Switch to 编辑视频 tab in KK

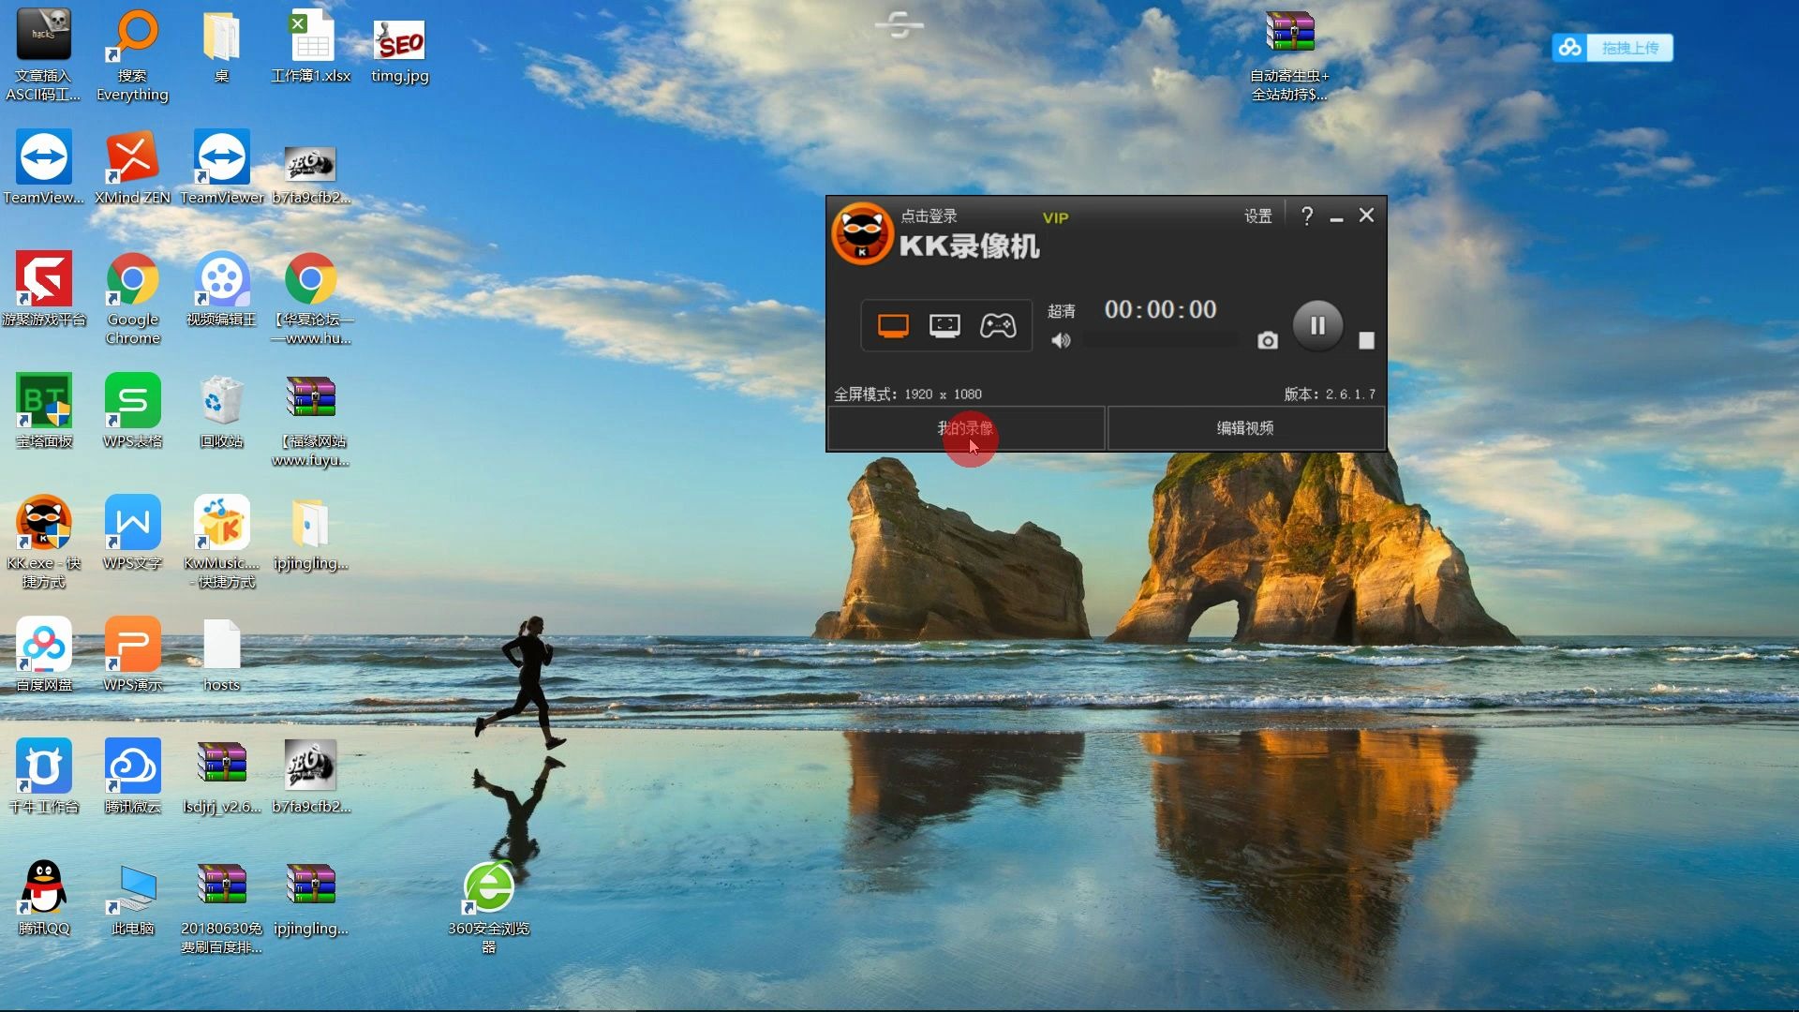(x=1244, y=427)
